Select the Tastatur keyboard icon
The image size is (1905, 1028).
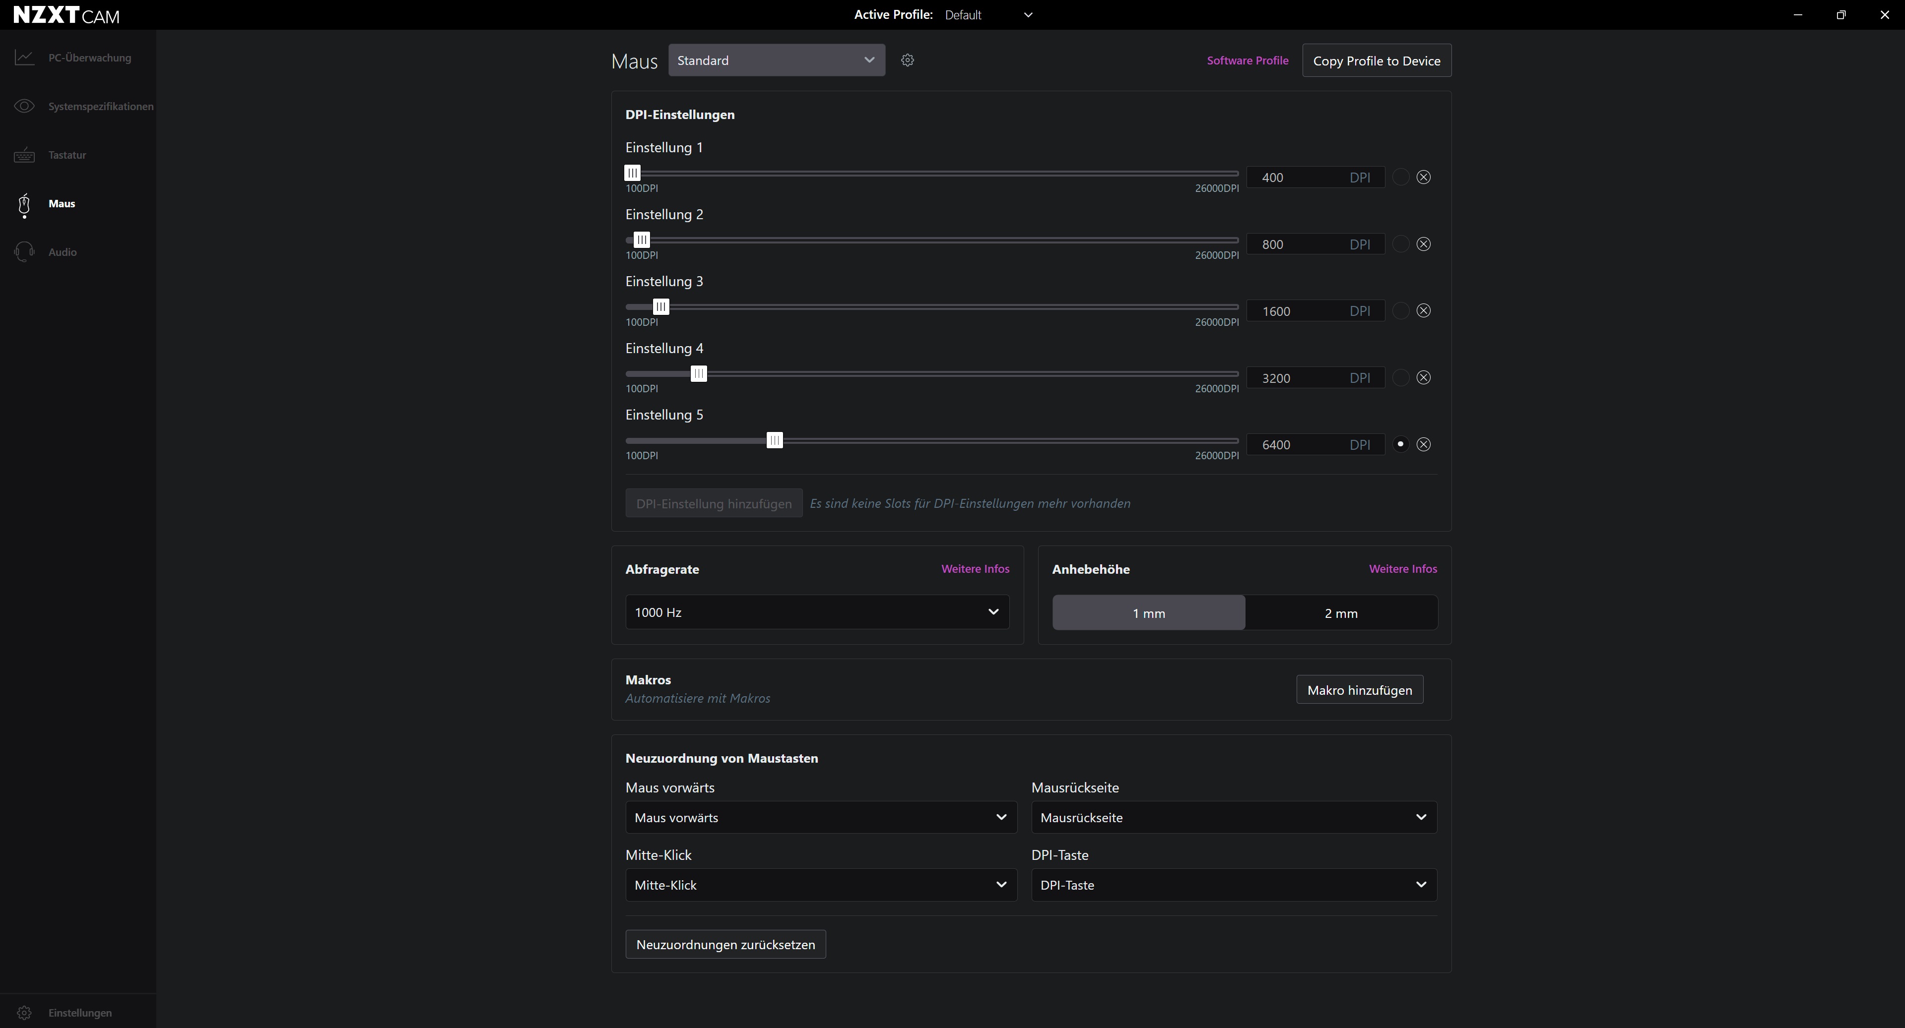(x=24, y=155)
